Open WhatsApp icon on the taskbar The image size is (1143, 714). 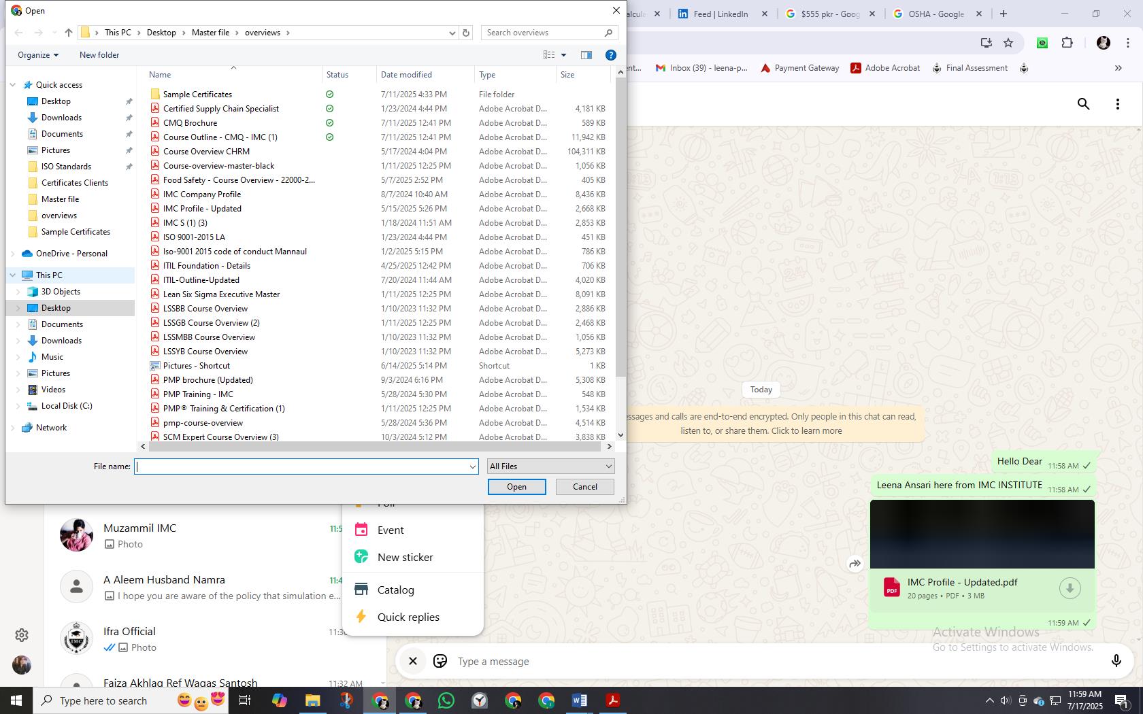(446, 700)
